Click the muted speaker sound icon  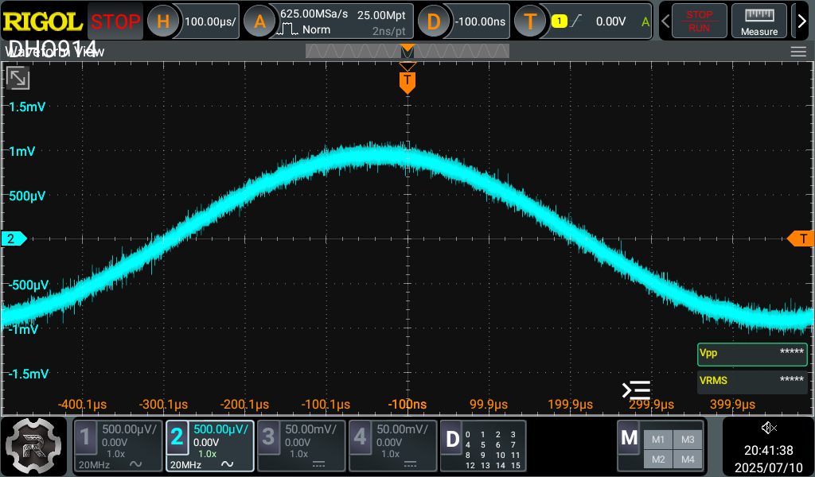pyautogui.click(x=769, y=428)
